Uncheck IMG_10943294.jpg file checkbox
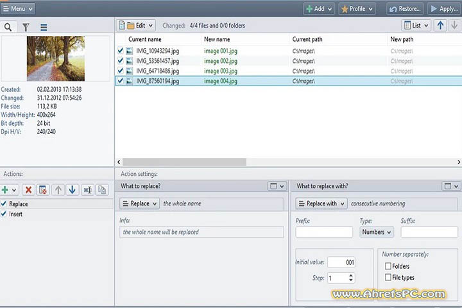The height and width of the screenshot is (308, 462). point(120,51)
